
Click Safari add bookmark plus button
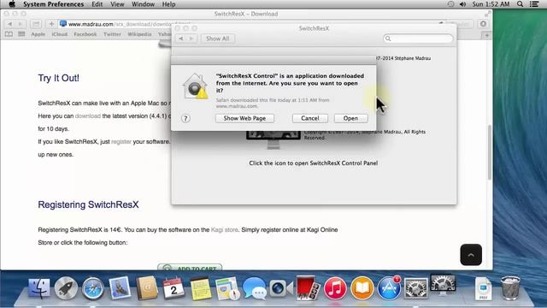pos(51,24)
